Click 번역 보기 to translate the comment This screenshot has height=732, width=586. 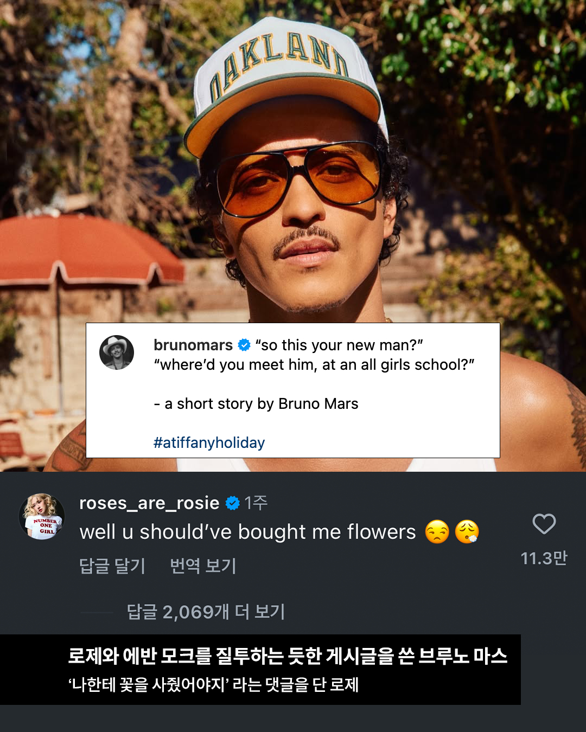tap(203, 566)
